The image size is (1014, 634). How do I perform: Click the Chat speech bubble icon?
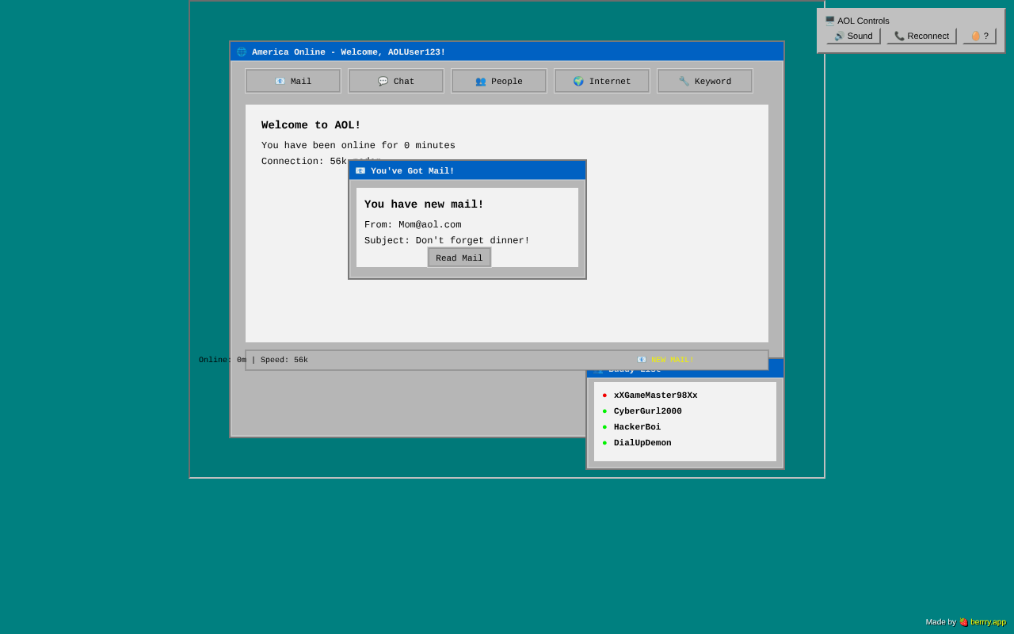click(x=383, y=80)
